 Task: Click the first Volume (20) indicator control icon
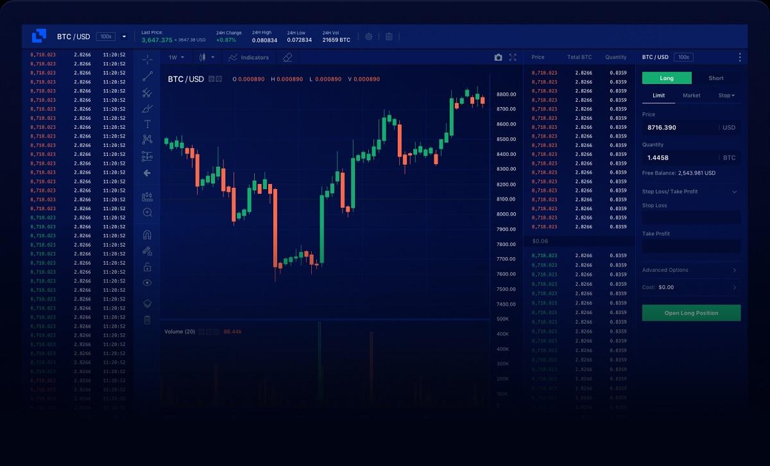201,331
